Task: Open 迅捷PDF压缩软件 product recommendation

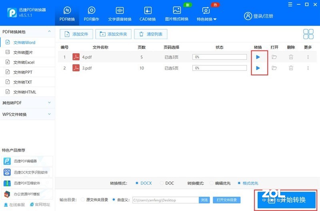Action: click(x=27, y=183)
